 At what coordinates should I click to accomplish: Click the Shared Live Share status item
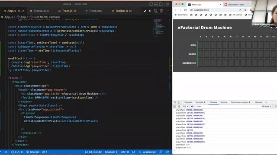pos(32,152)
